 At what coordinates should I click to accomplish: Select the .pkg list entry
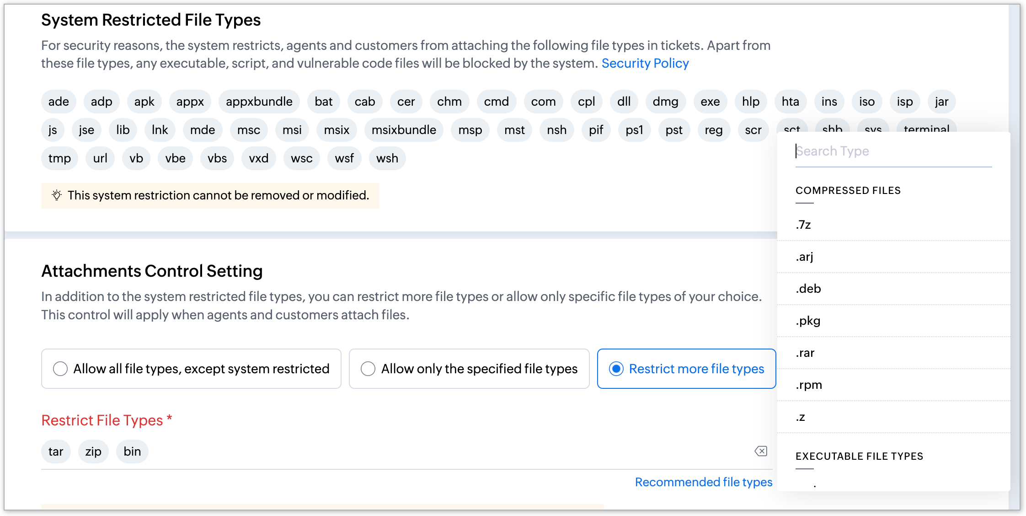[808, 321]
